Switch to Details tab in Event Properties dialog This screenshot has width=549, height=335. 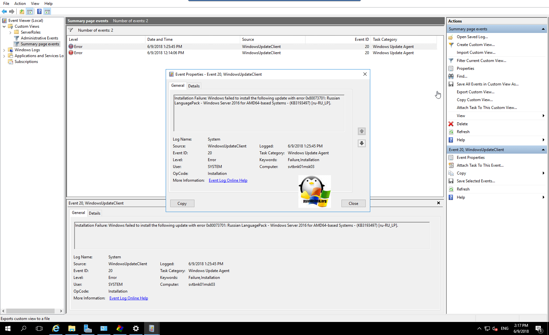[194, 86]
